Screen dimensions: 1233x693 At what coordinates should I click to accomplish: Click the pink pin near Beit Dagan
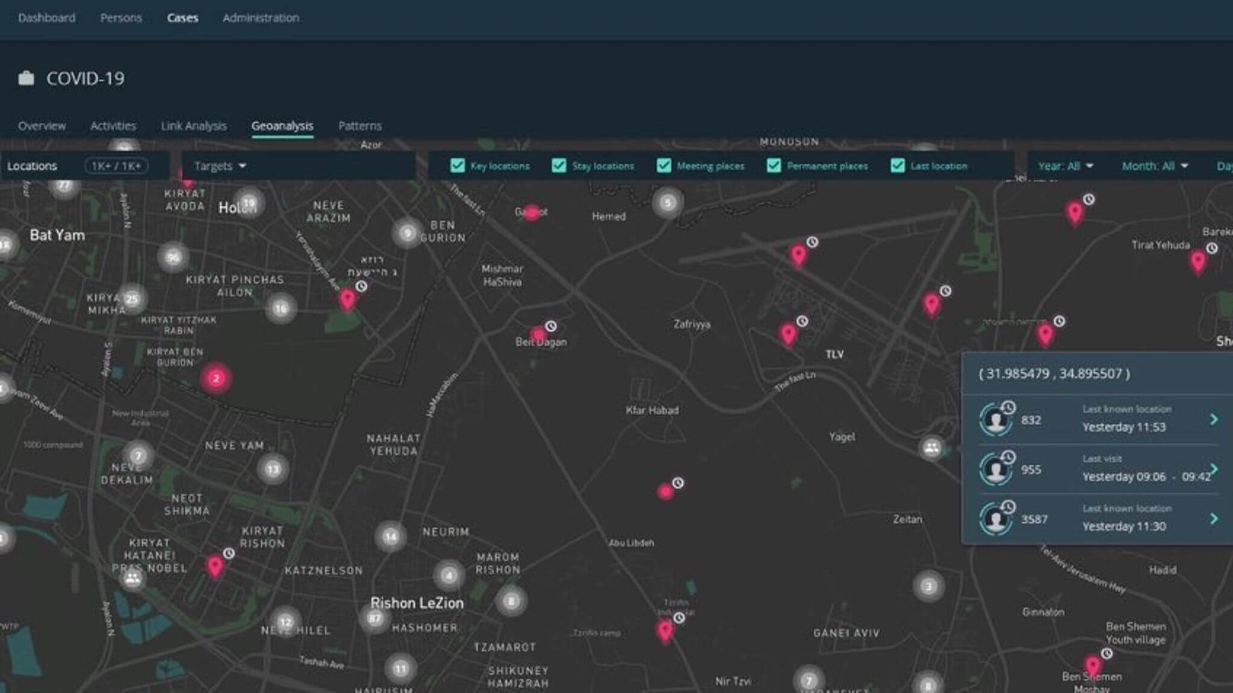pyautogui.click(x=538, y=334)
